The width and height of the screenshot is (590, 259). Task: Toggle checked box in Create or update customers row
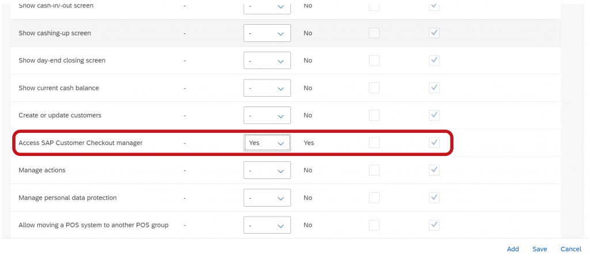pyautogui.click(x=434, y=116)
